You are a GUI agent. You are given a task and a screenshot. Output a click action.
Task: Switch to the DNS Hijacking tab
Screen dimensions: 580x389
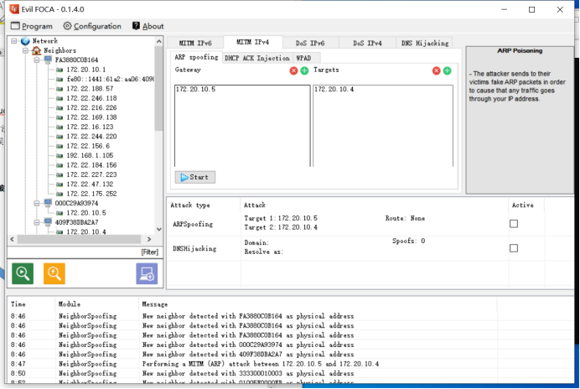click(425, 43)
